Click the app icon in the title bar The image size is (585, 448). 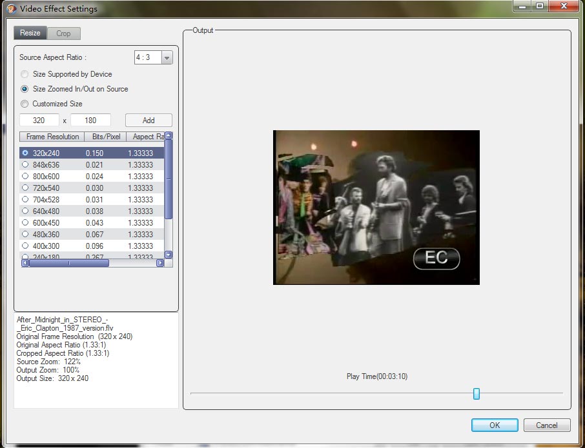(12, 8)
